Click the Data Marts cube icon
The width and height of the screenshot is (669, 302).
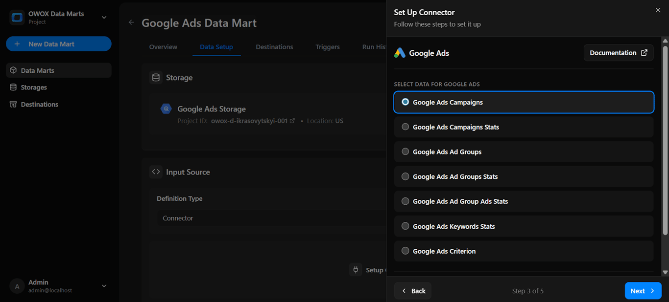(13, 70)
